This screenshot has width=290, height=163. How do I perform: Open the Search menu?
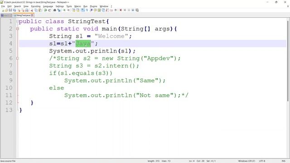pos(18,6)
